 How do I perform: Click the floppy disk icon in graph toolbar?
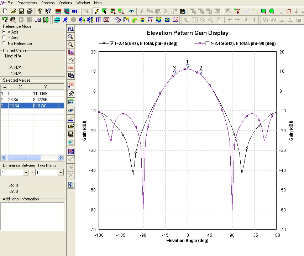pyautogui.click(x=71, y=134)
